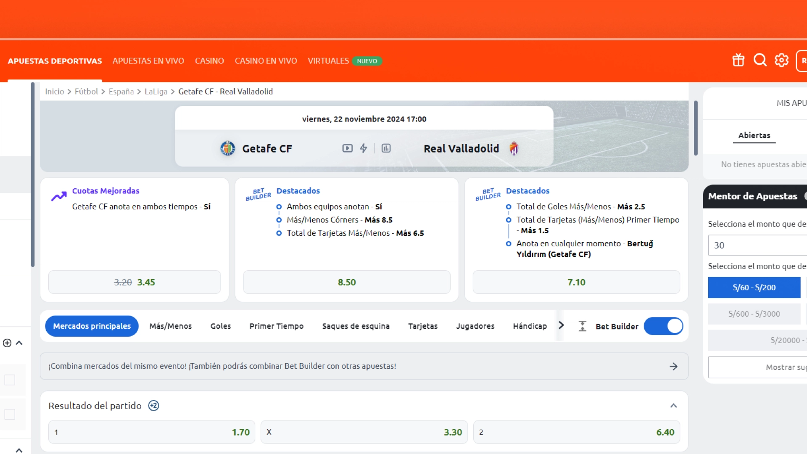Screen dimensions: 807x454
Task: Open the Casino section
Action: (x=209, y=61)
